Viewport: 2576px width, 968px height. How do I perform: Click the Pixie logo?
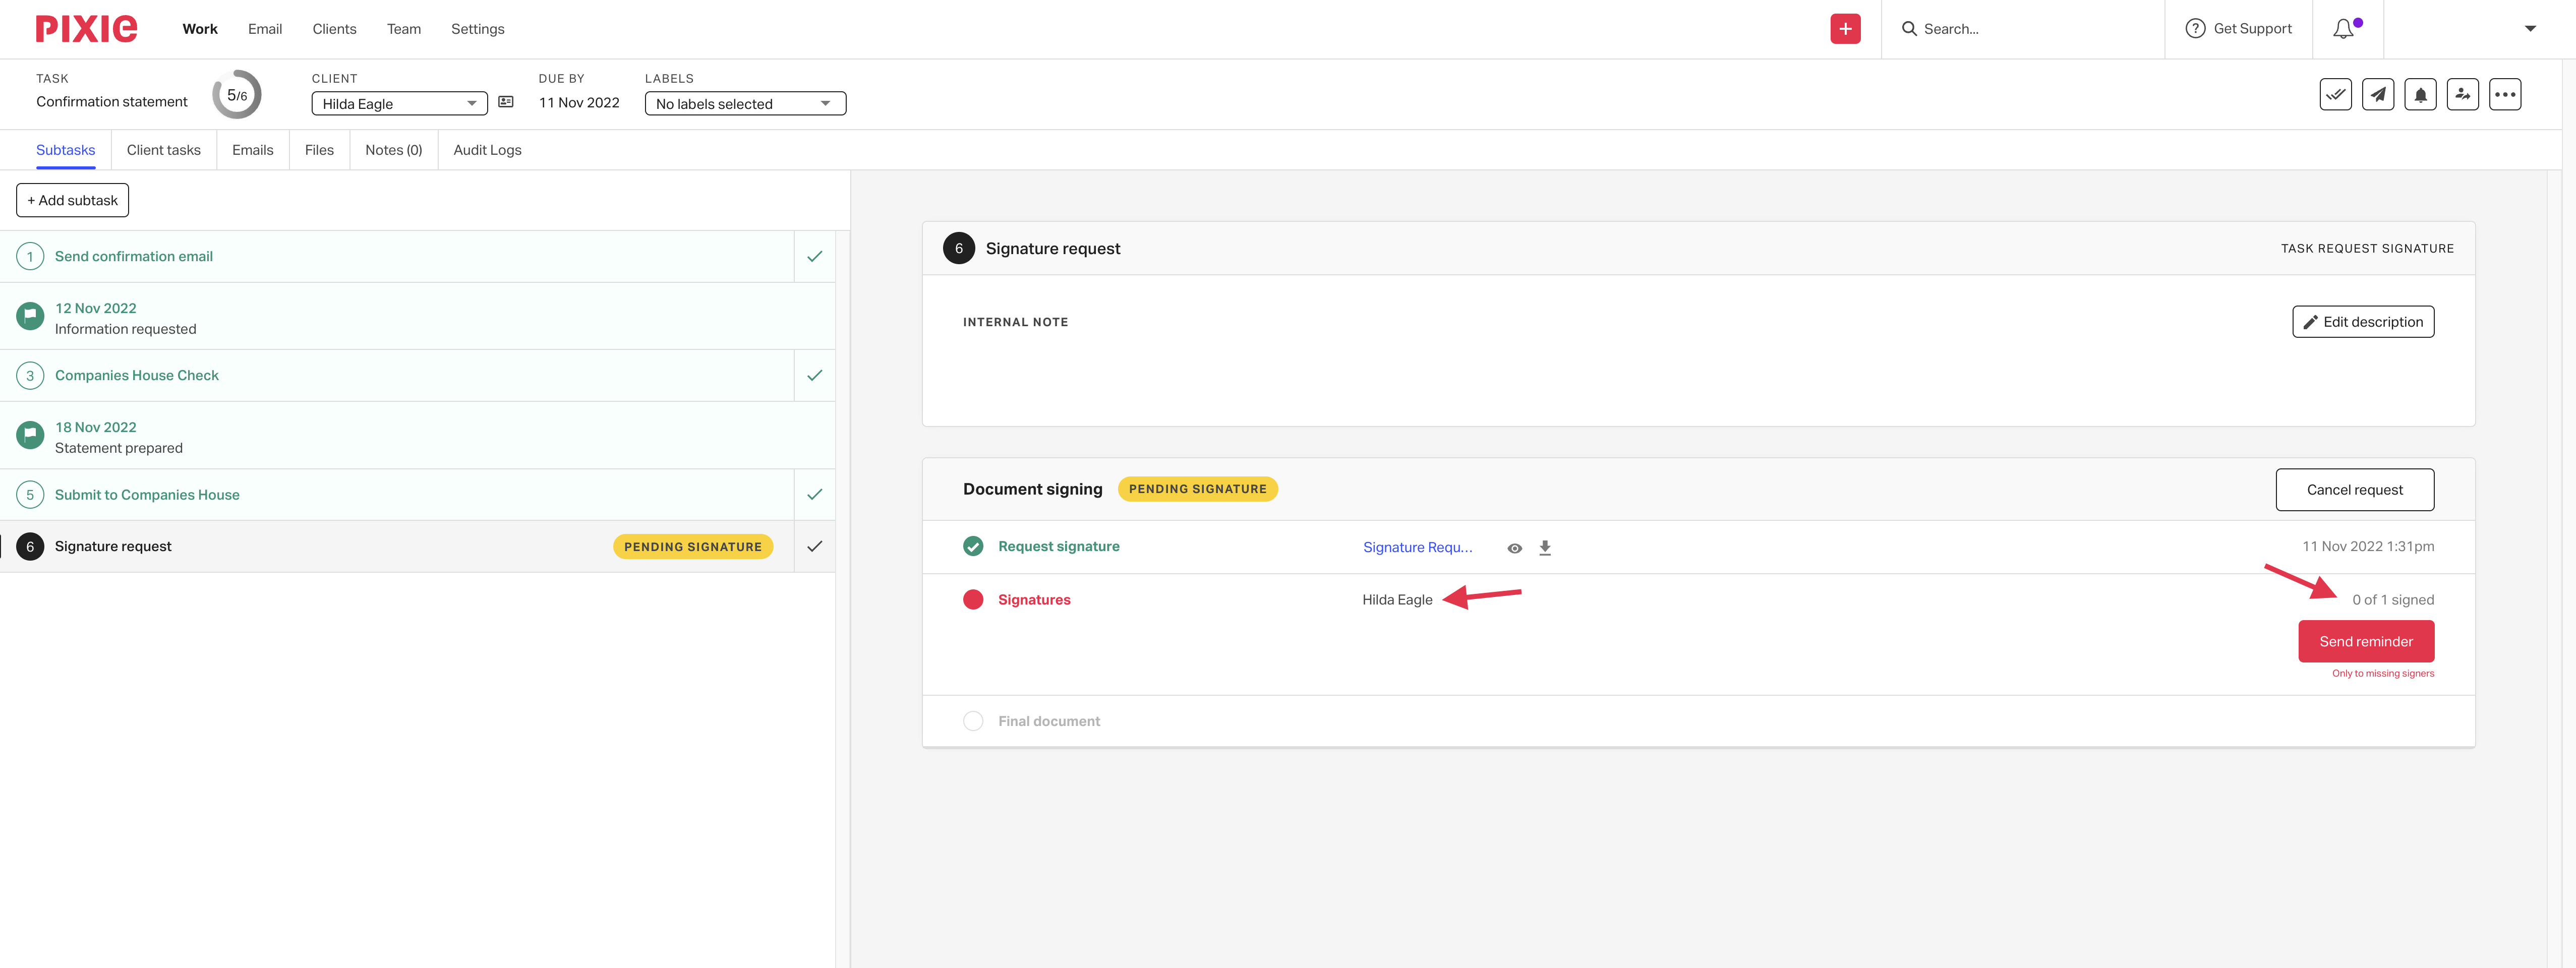86,29
